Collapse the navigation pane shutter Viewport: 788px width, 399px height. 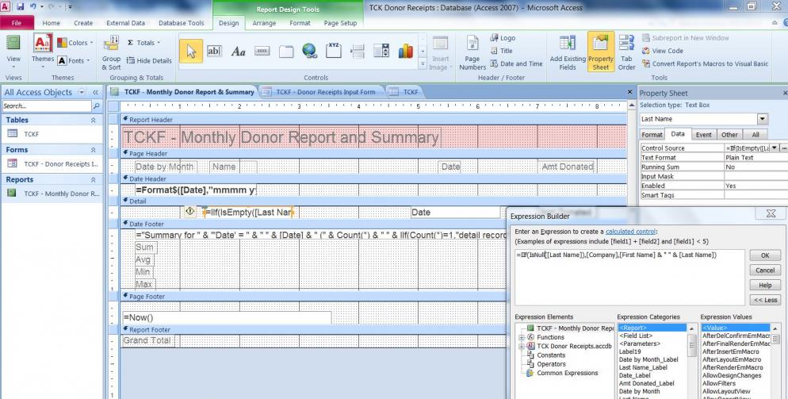[x=95, y=93]
